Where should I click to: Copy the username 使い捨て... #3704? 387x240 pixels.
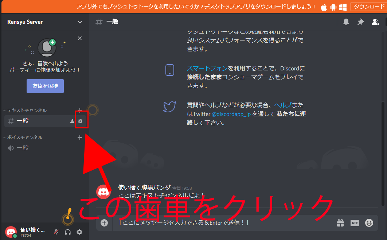(32, 232)
